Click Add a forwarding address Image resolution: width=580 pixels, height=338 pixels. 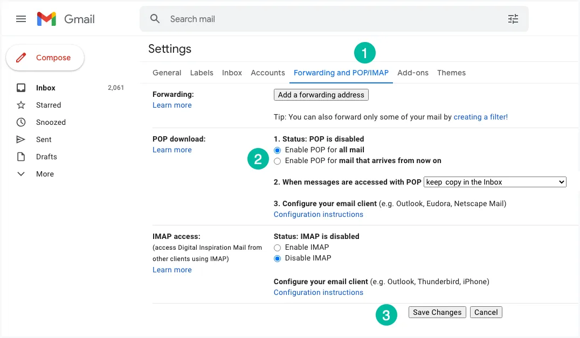coord(321,95)
